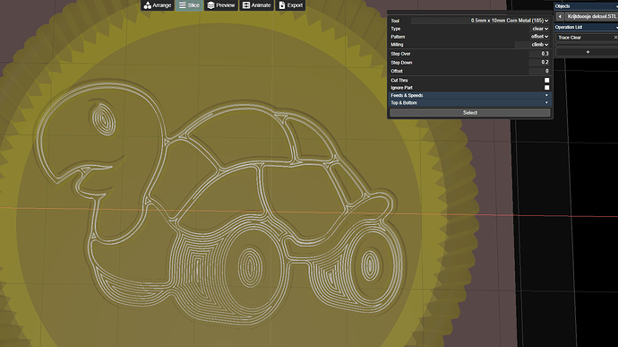Open the Export mode
This screenshot has width=618, height=347.
[x=290, y=5]
